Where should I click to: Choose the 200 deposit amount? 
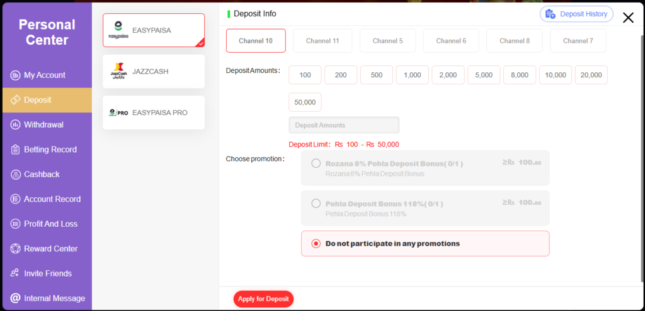click(341, 75)
